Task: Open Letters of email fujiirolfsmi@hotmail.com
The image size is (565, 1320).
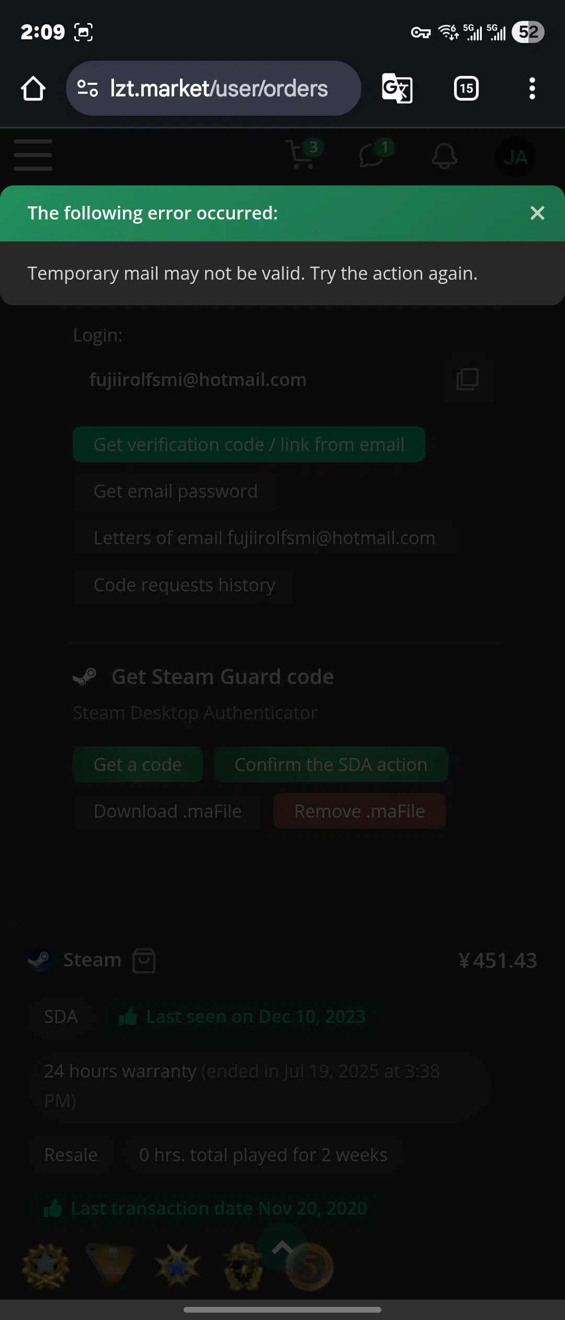Action: pos(265,538)
